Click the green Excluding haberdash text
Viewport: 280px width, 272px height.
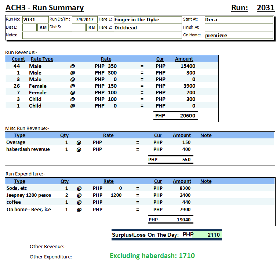click(152, 256)
